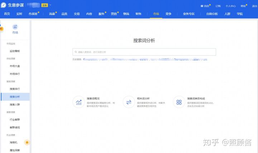Click the 搜索洞察 section label
Screen dimensions: 258x153
[11, 82]
